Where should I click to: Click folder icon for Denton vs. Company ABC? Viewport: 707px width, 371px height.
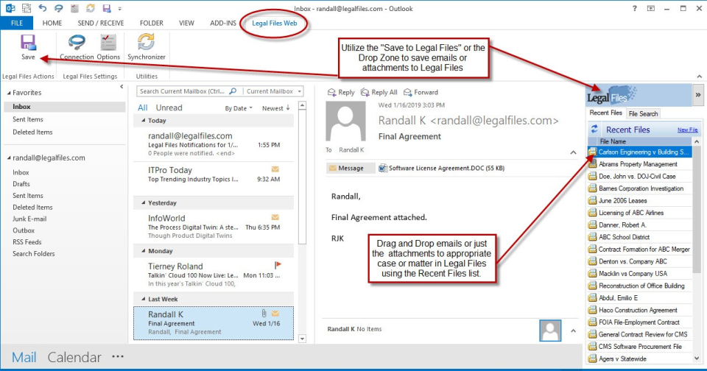tap(592, 261)
